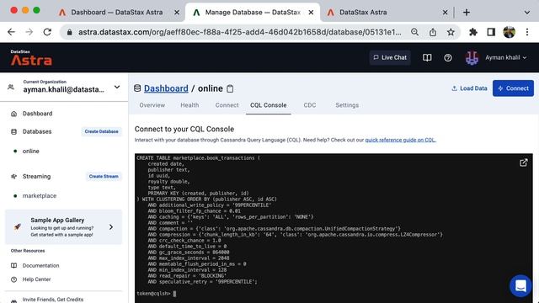Open the help question mark icon

[447, 58]
